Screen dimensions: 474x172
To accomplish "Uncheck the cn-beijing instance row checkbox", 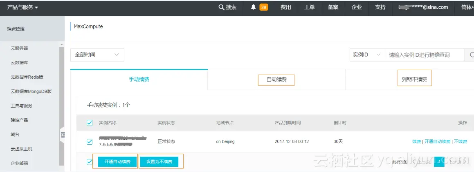I will click(90, 141).
